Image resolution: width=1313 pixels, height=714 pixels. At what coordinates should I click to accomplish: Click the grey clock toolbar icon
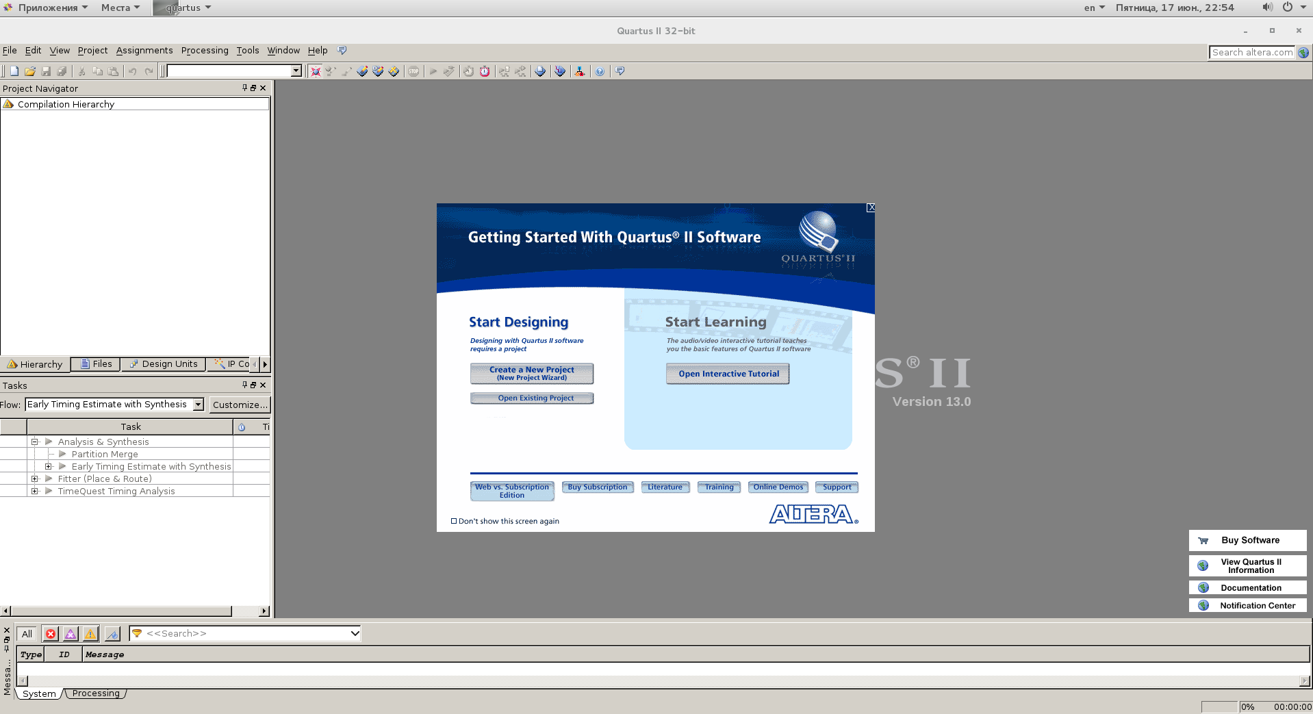coord(468,71)
